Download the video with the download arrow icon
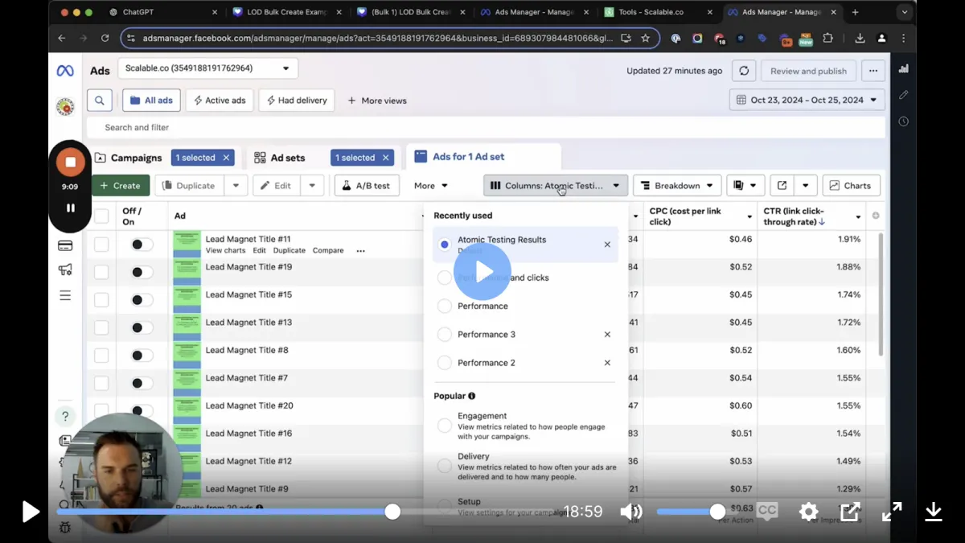The height and width of the screenshot is (543, 965). tap(933, 512)
